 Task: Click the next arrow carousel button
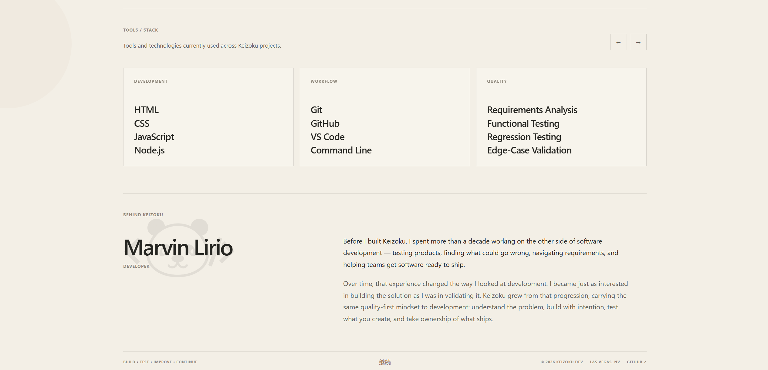click(x=638, y=42)
